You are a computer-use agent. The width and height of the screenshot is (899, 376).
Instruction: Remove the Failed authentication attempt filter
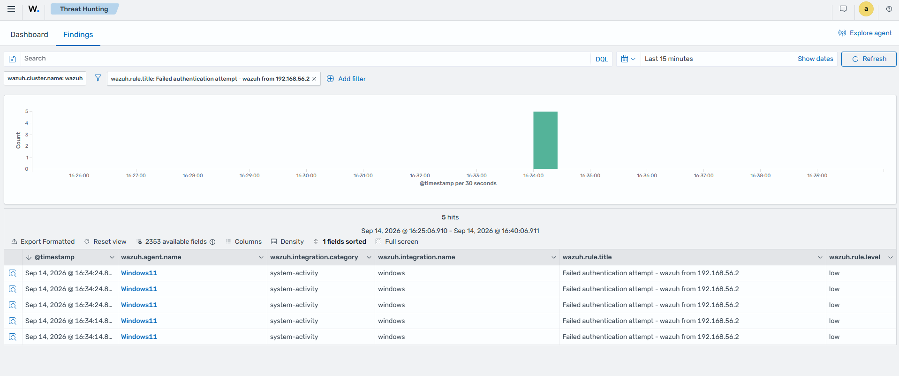pos(314,79)
